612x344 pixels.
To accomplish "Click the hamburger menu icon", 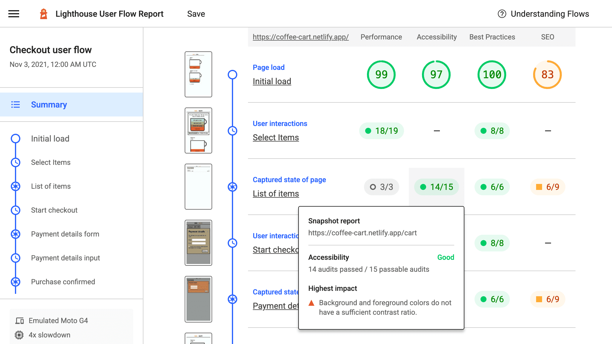I will [x=14, y=13].
